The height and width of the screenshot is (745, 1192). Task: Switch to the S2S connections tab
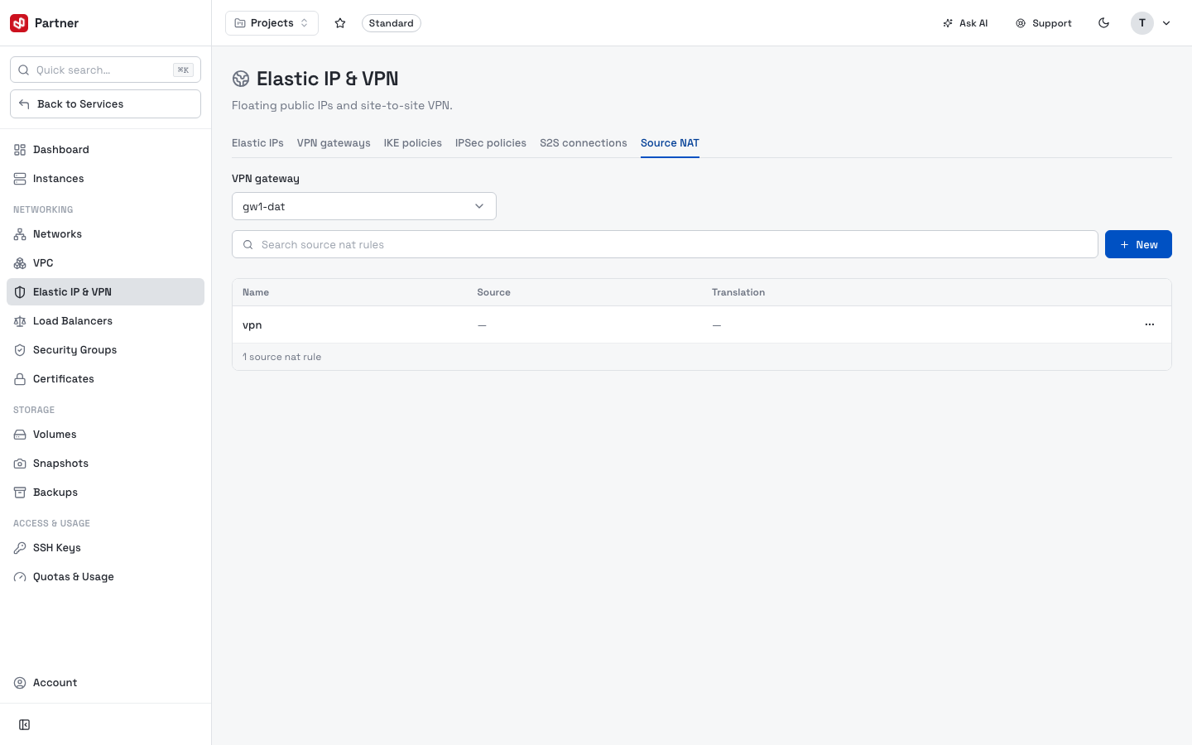click(x=584, y=143)
